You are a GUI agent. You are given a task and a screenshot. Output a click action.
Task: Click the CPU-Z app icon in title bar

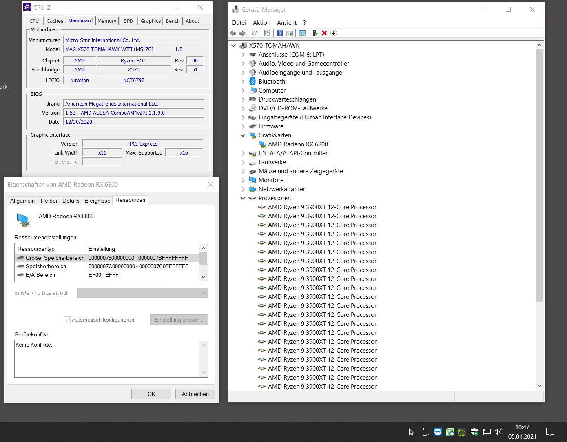pos(27,7)
